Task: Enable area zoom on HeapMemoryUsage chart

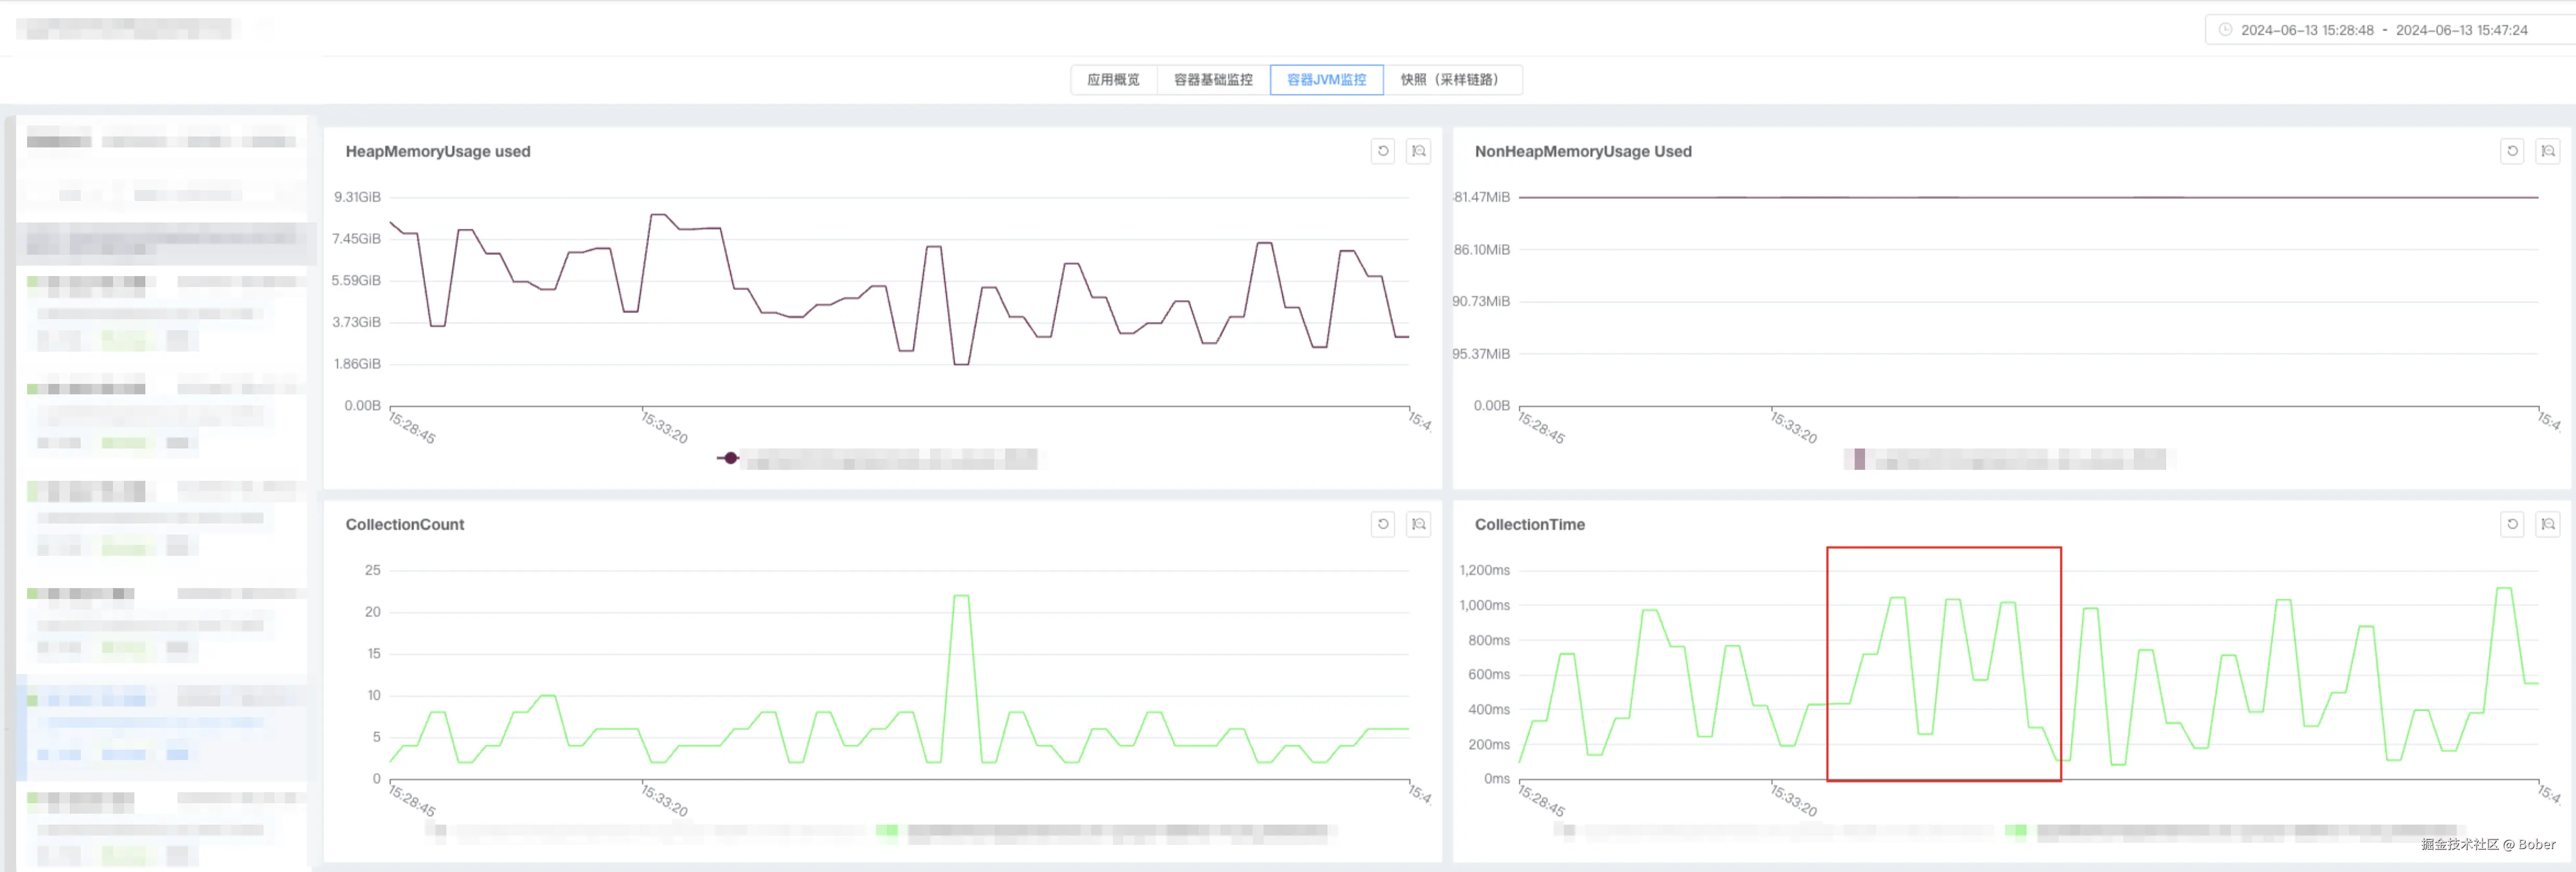Action: (x=1418, y=151)
